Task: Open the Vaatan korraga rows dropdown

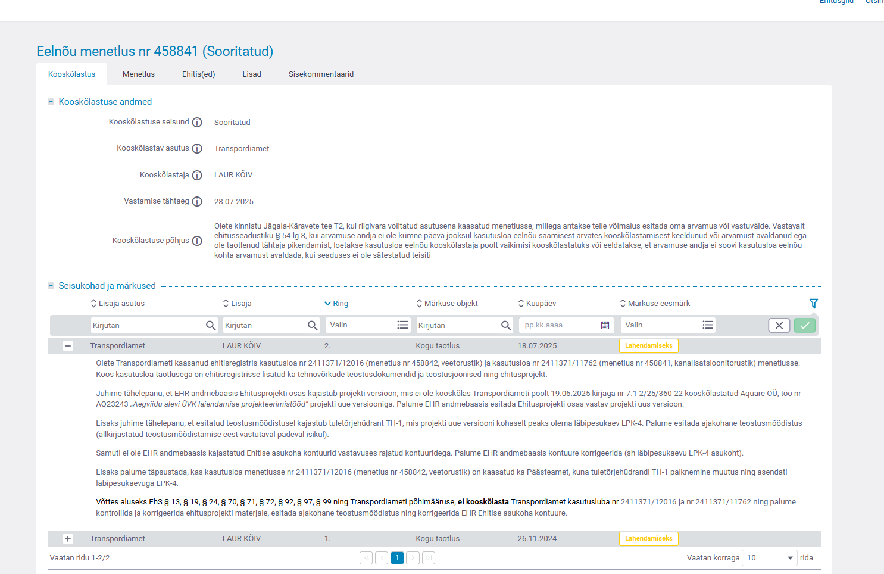Action: [770, 558]
